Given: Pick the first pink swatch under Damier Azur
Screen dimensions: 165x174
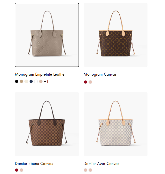Looking at the screenshot, I should point(86,170).
